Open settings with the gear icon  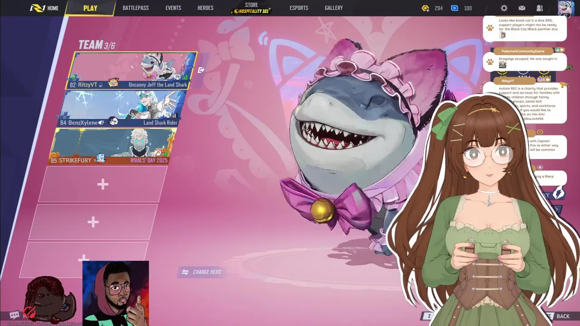point(504,8)
